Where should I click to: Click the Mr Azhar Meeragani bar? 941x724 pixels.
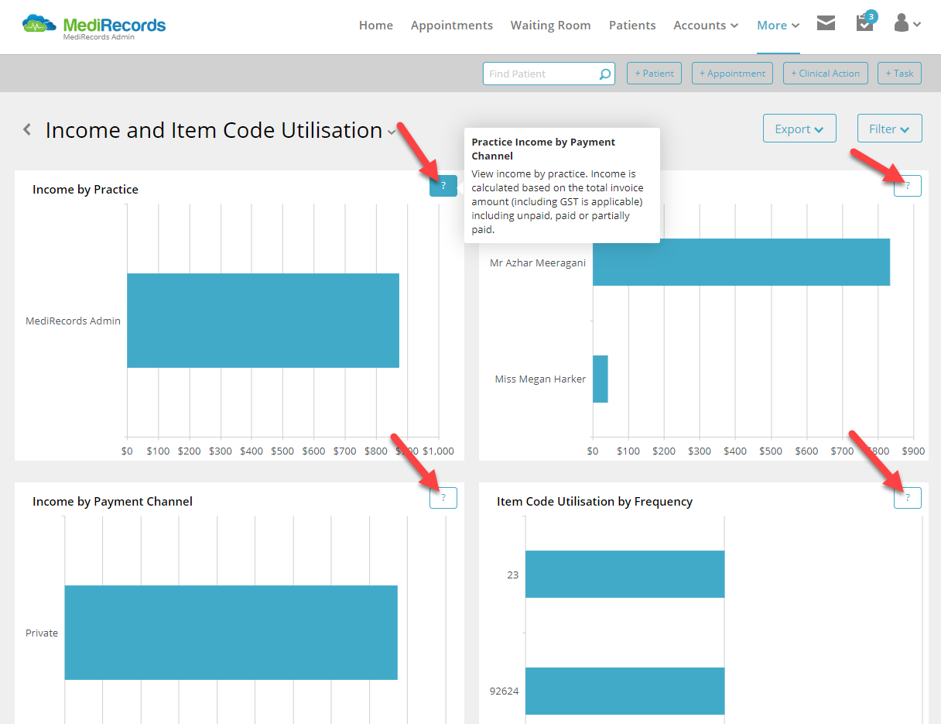click(741, 262)
